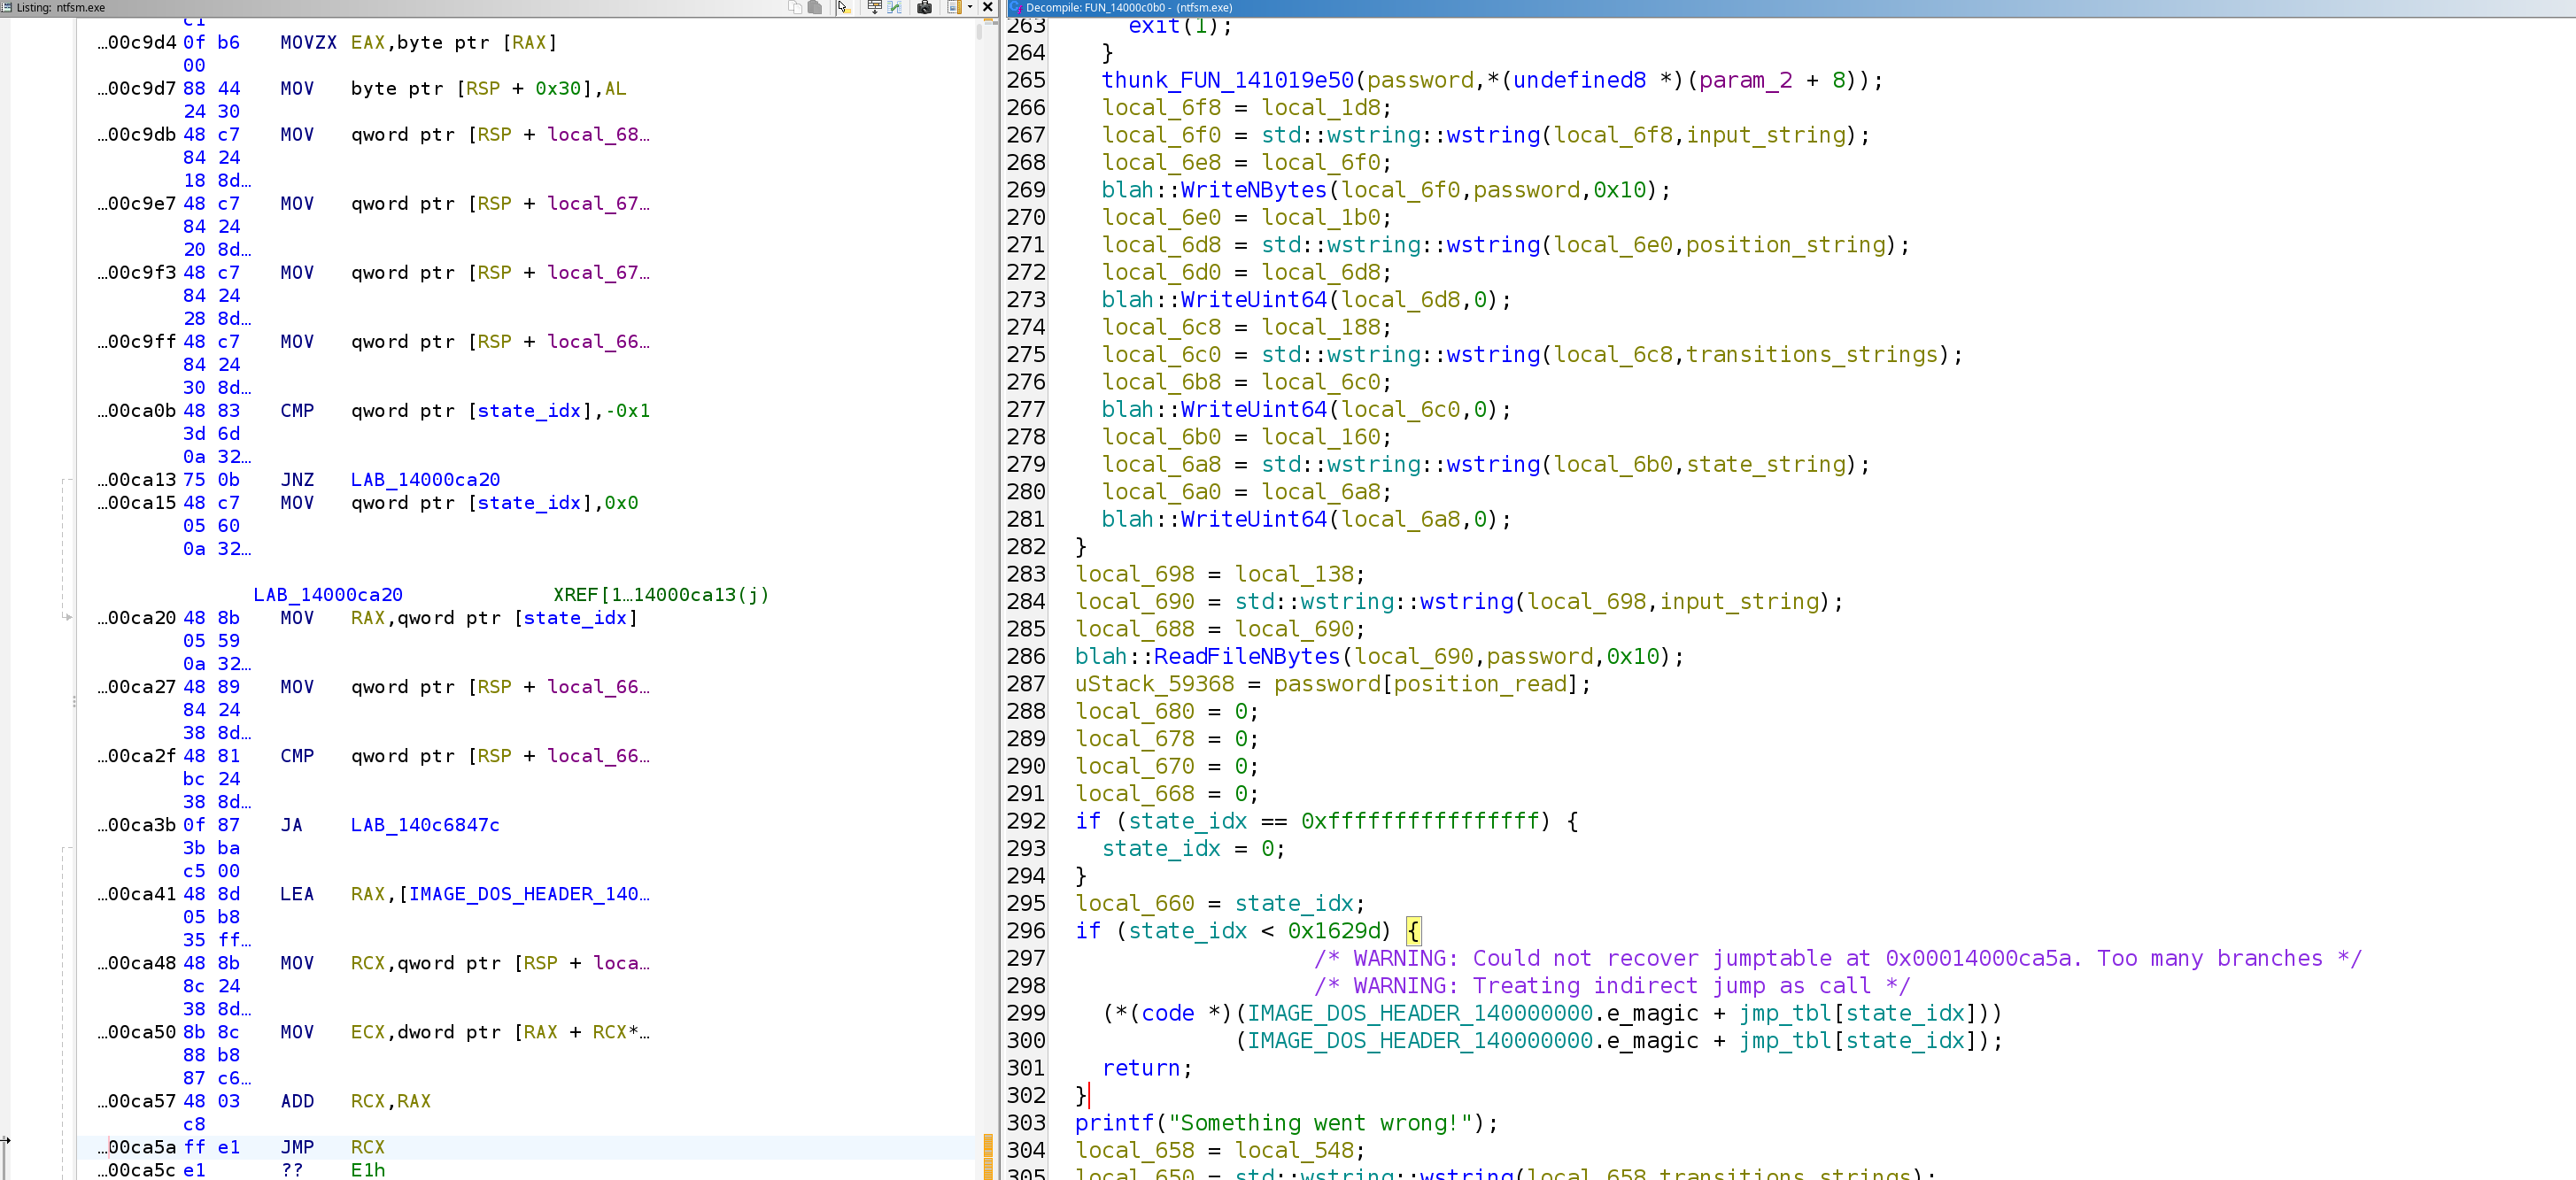
Task: Toggle mouse hover mode cursor icon
Action: 844,7
